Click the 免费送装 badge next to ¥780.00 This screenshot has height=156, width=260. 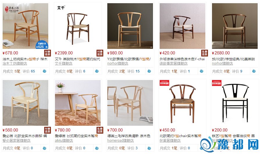click(x=100, y=130)
